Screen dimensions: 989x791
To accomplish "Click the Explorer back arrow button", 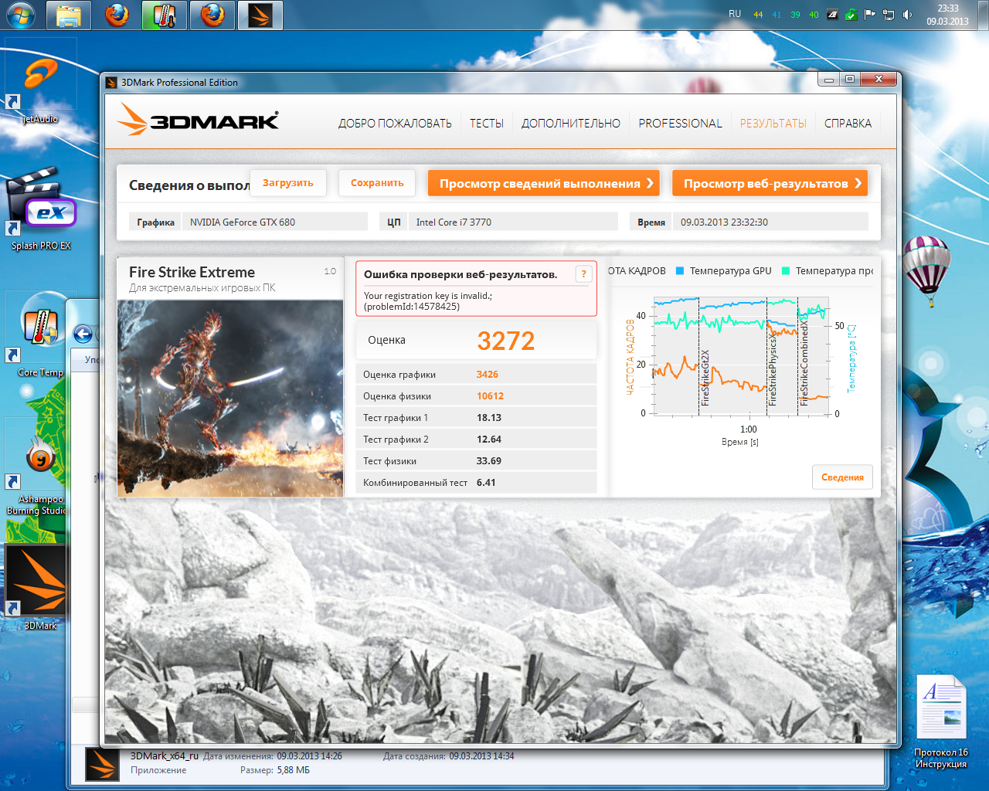I will [x=83, y=334].
